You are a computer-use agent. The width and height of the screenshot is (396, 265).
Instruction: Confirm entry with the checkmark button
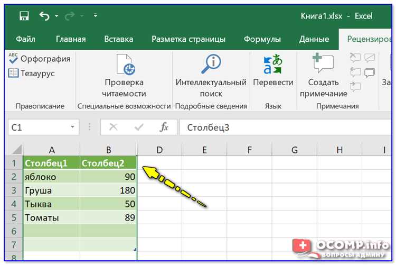pos(139,127)
